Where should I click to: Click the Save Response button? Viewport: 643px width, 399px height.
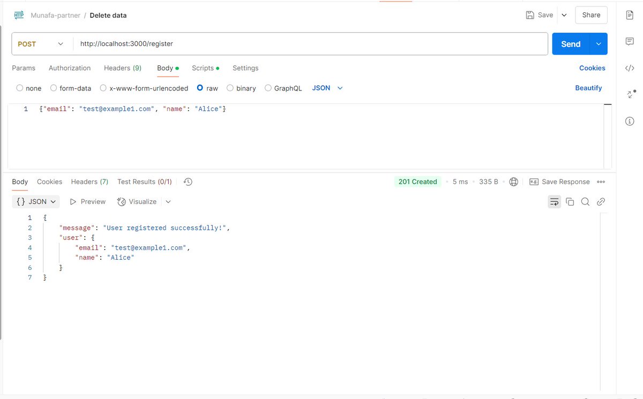[x=559, y=182]
